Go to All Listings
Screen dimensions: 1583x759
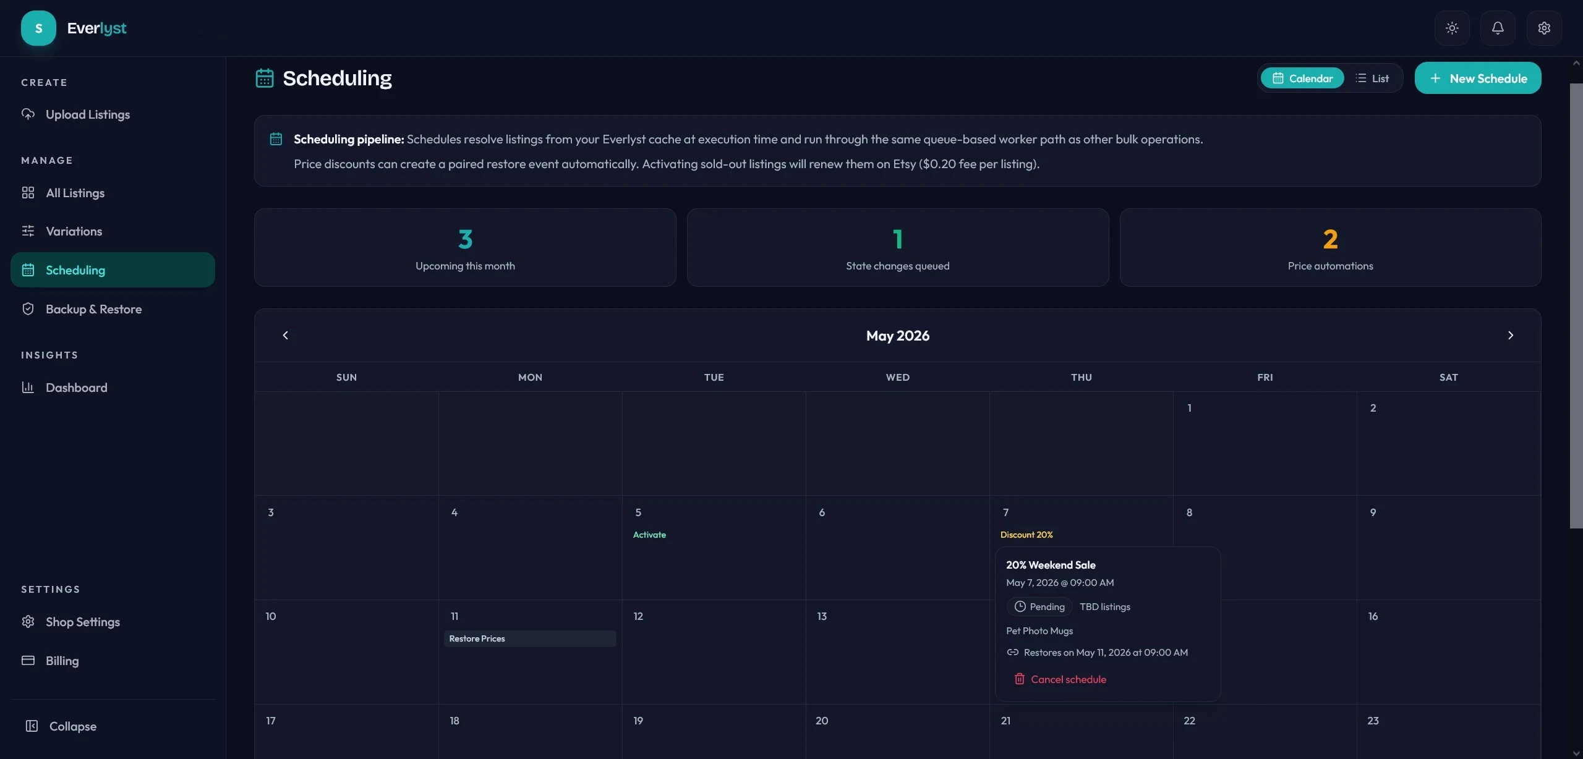[113, 193]
